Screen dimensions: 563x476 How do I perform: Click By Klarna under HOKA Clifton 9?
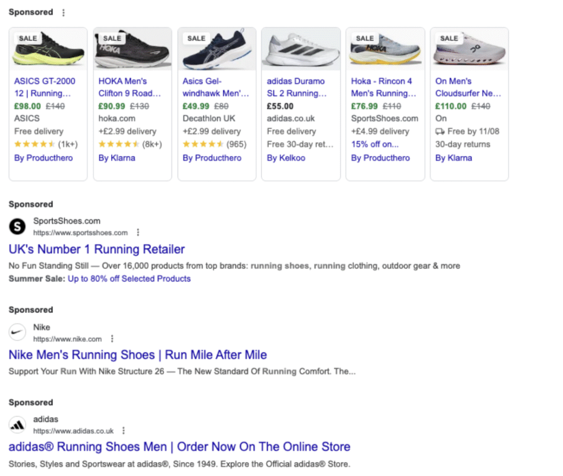(x=117, y=158)
